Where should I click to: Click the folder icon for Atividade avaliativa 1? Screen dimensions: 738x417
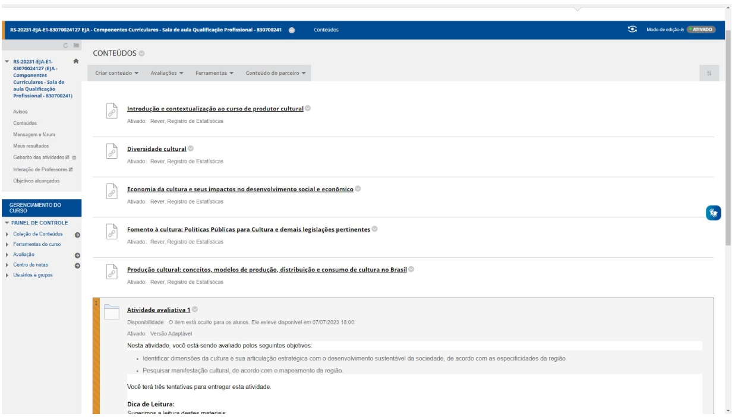coord(112,312)
